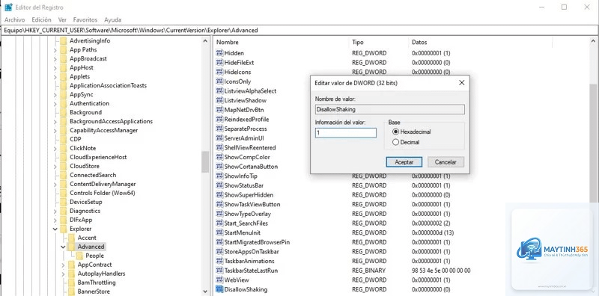The height and width of the screenshot is (296, 599).
Task: Select the Accent key in tree
Action: coord(87,238)
